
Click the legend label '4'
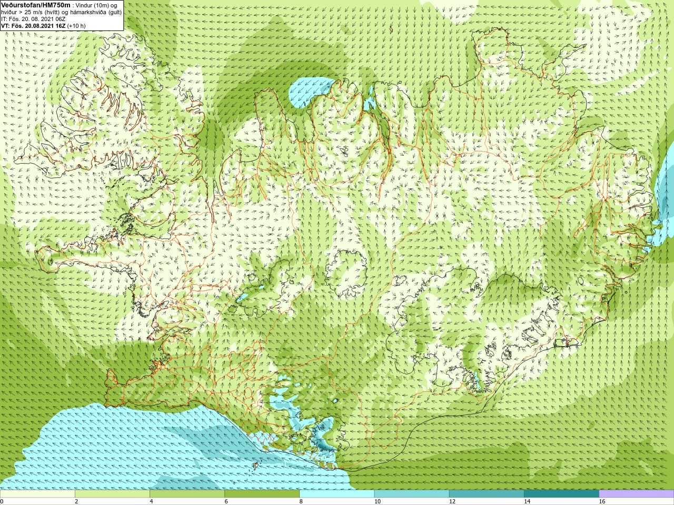[x=152, y=501]
